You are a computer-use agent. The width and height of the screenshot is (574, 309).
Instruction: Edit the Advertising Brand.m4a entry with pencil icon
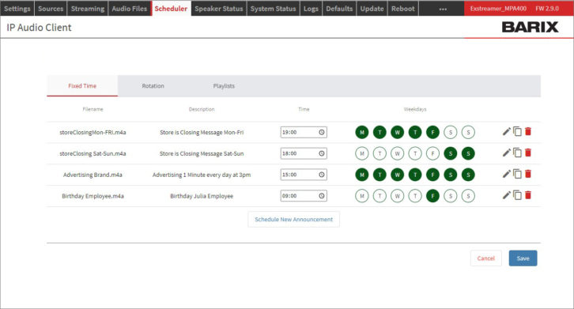506,174
